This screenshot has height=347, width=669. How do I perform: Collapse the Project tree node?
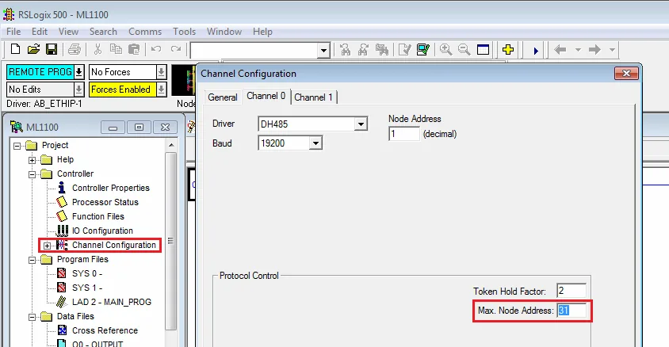[17, 146]
